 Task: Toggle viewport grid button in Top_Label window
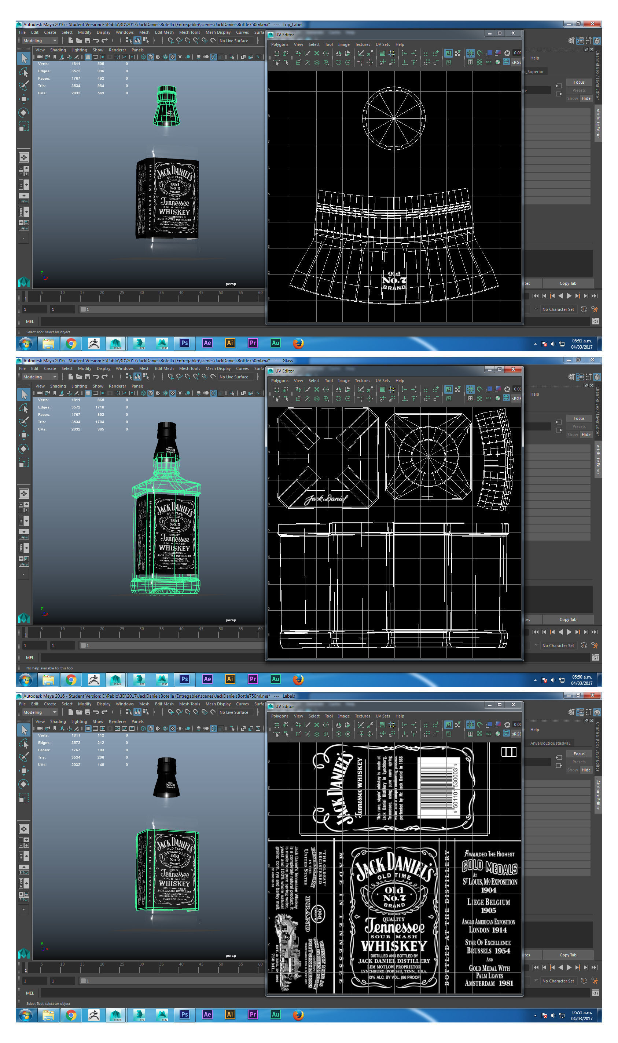coord(88,57)
